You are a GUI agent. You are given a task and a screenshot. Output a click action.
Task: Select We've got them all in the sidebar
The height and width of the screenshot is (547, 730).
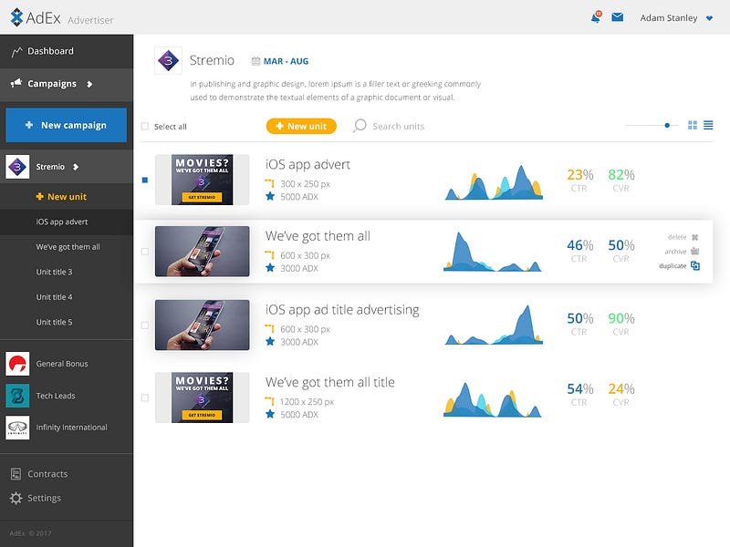pyautogui.click(x=67, y=247)
